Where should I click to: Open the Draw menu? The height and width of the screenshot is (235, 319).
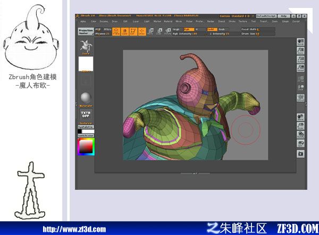tap(115, 21)
